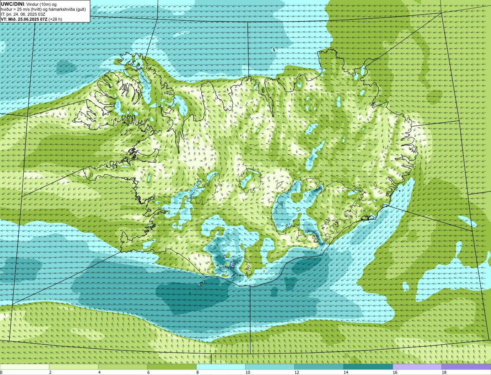
Task: Click the legend scale label "2"
Action: pos(50,372)
